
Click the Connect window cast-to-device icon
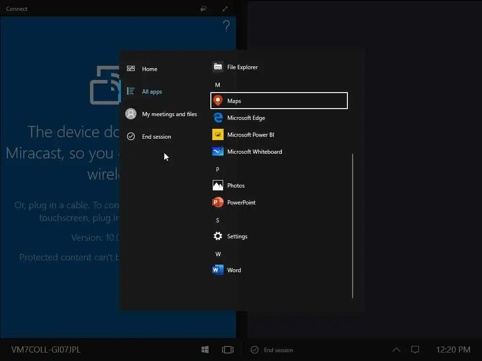(x=203, y=9)
